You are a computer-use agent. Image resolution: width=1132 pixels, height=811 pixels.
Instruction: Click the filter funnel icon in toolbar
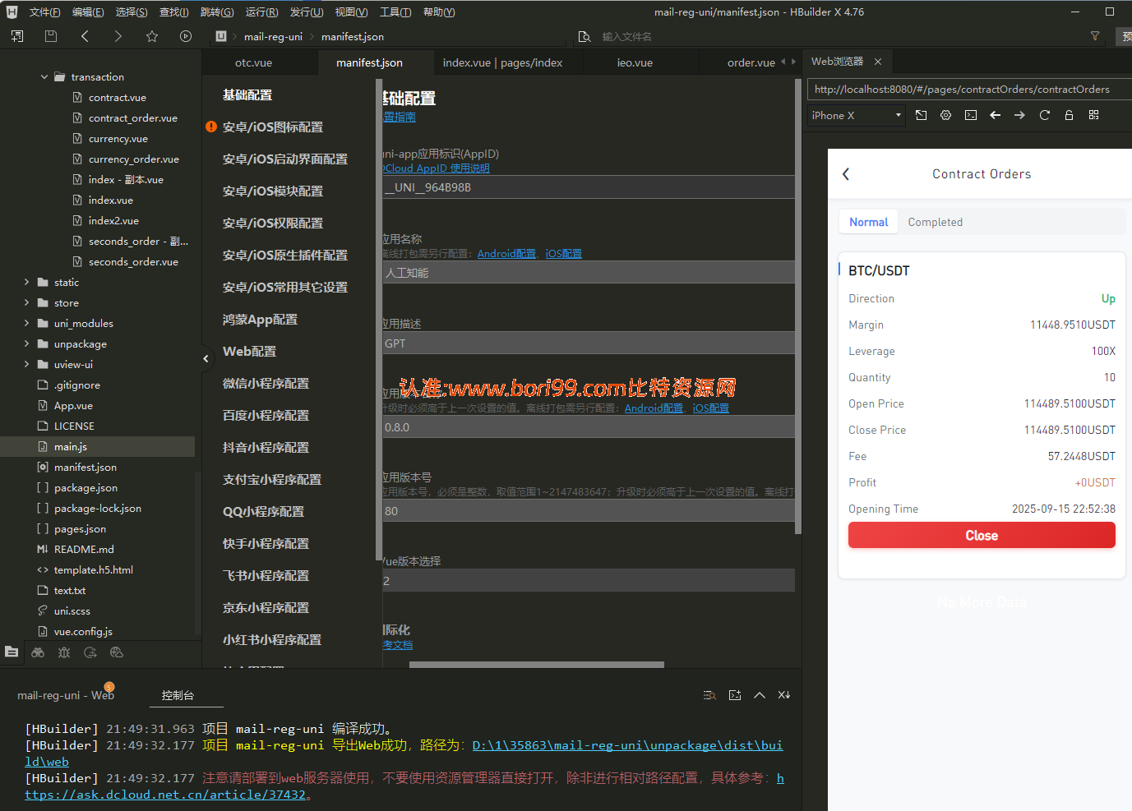point(1095,36)
